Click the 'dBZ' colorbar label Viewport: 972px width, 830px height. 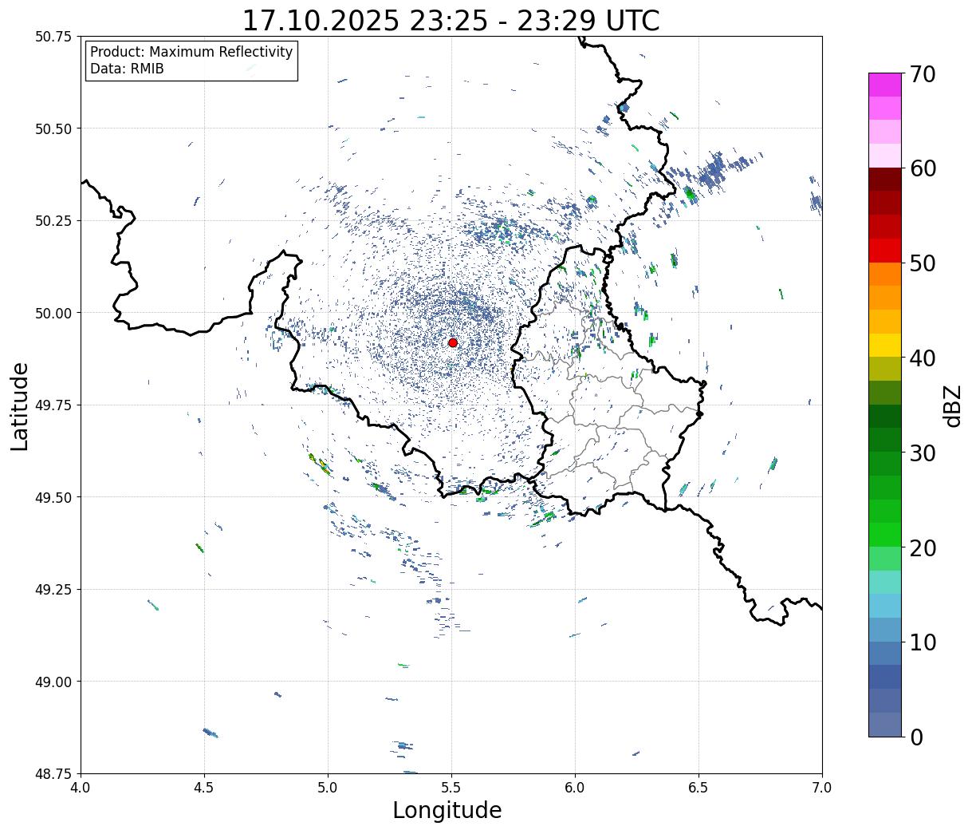click(953, 405)
